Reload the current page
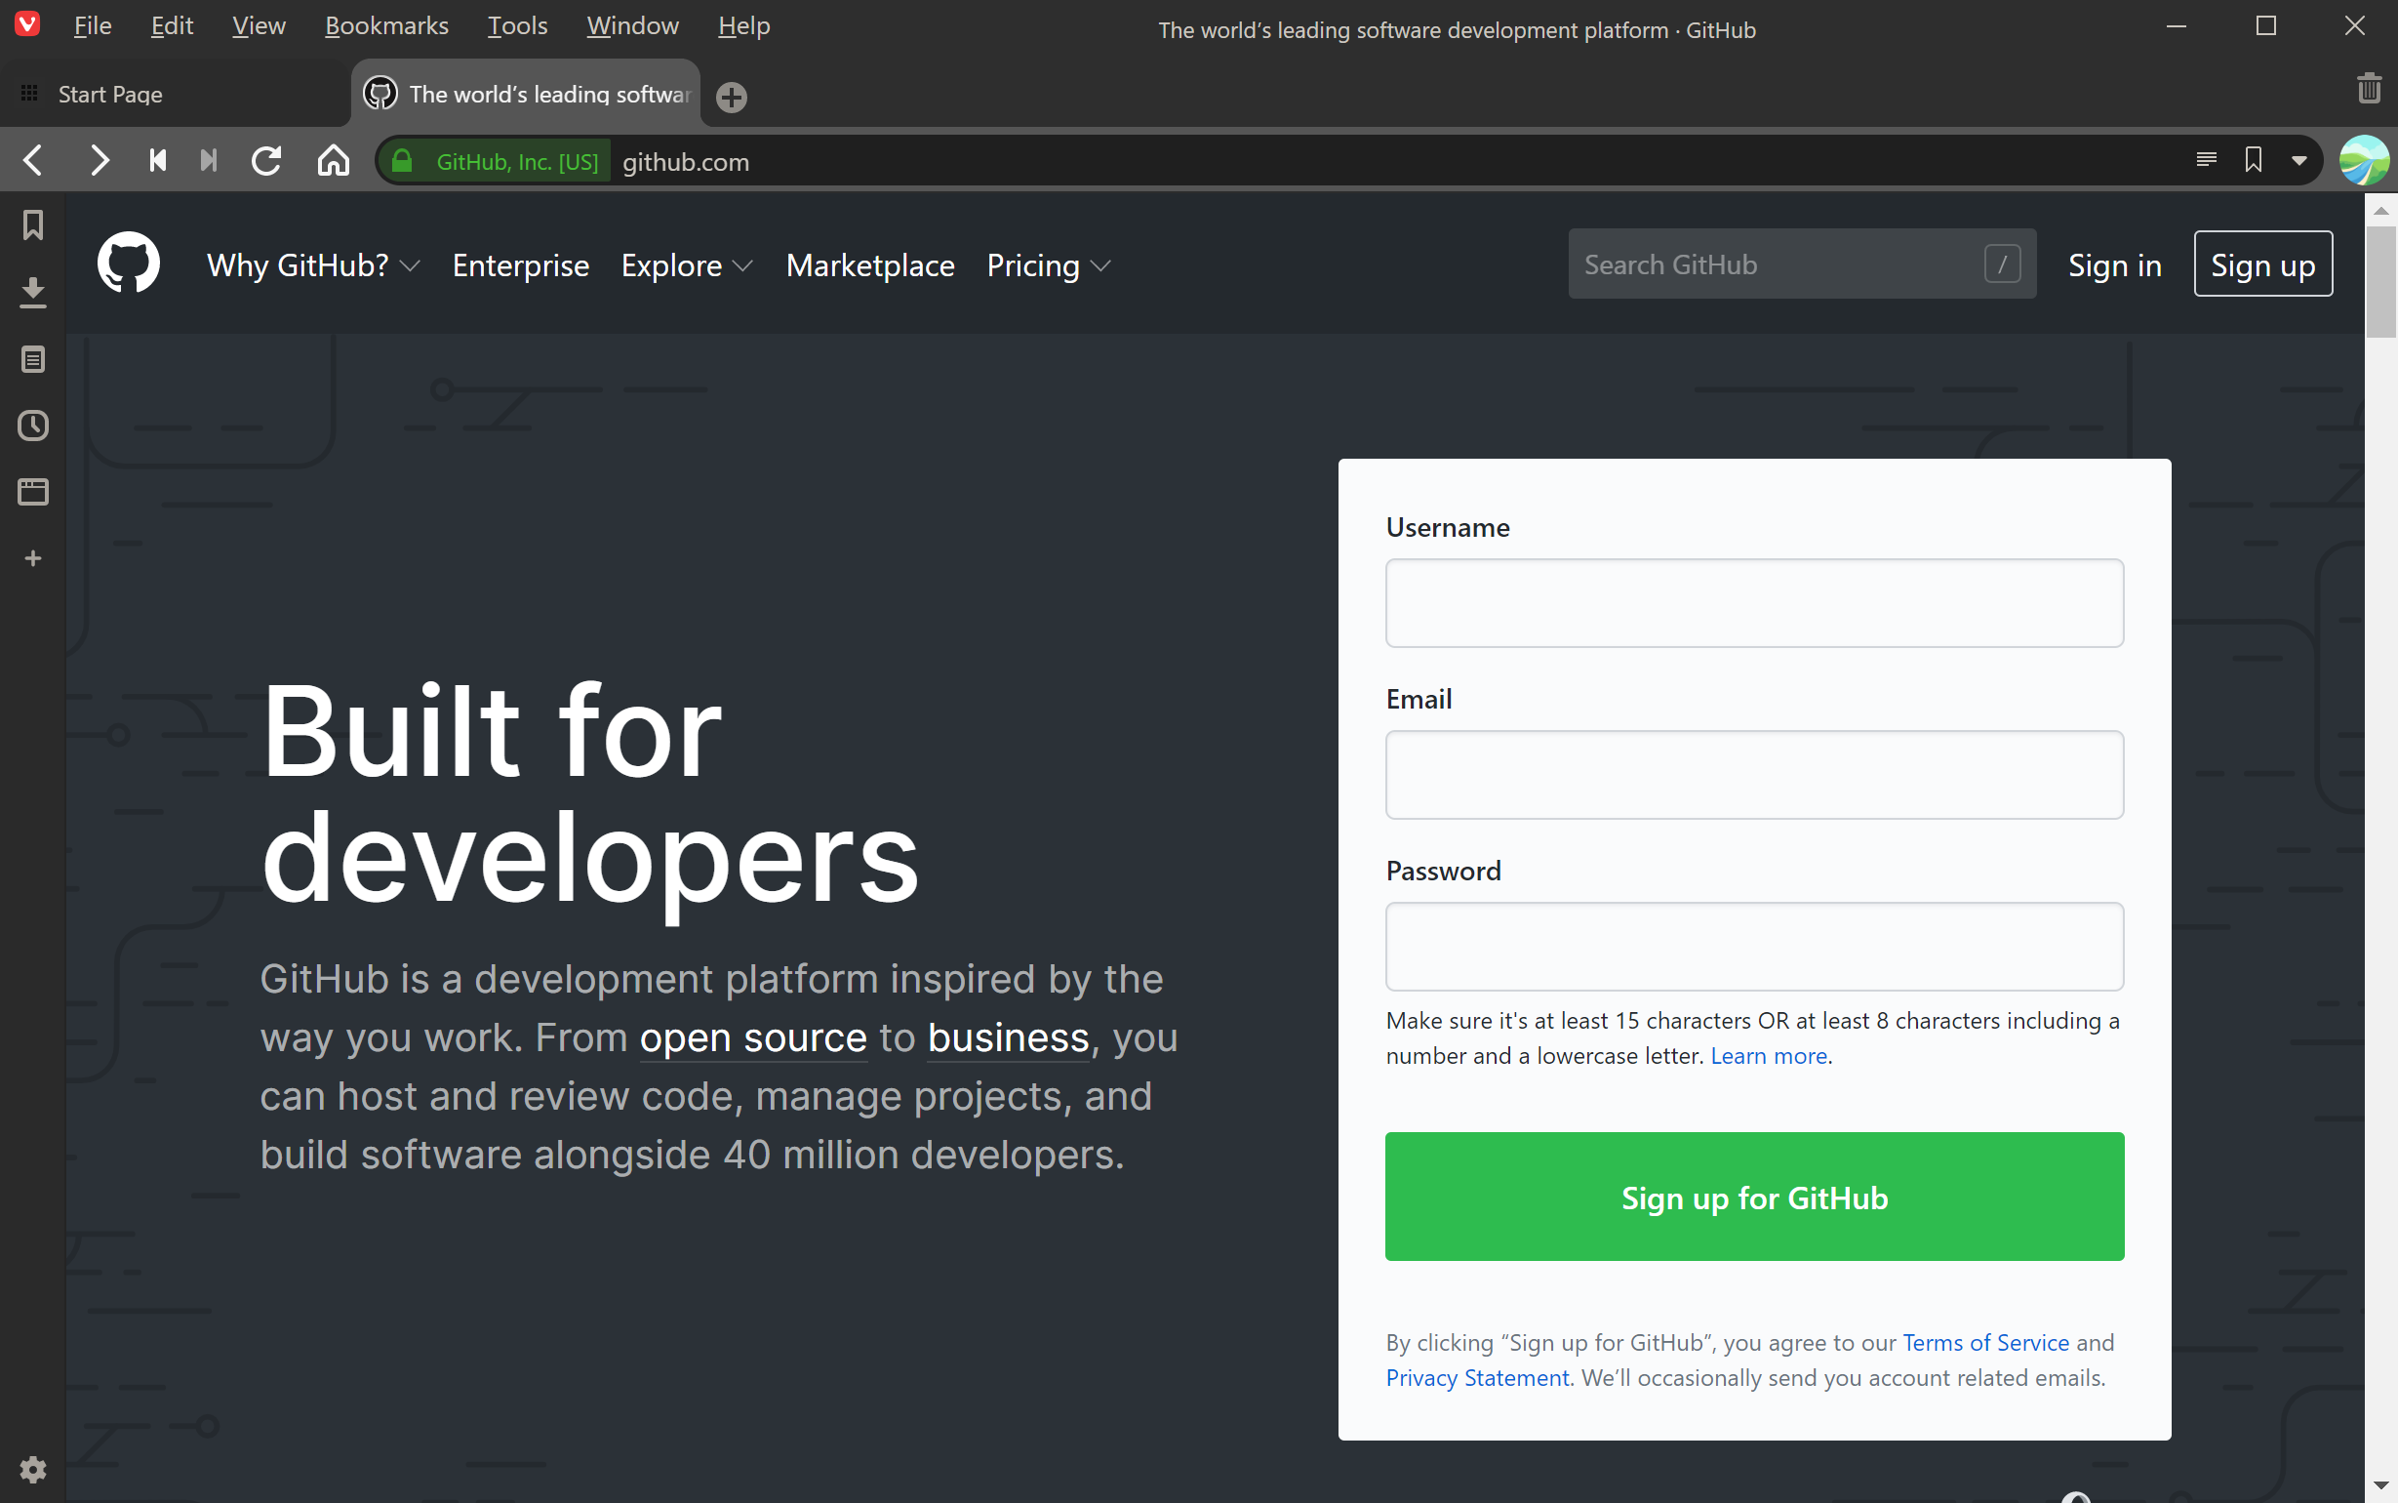This screenshot has height=1503, width=2398. pyautogui.click(x=266, y=161)
